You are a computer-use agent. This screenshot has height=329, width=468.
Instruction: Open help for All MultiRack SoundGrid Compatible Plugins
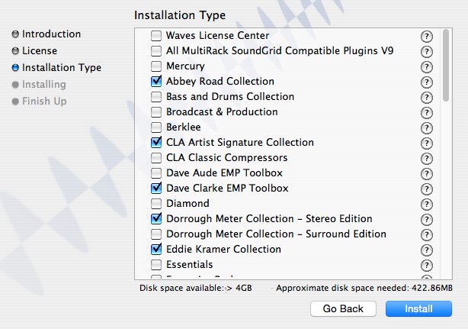[427, 52]
